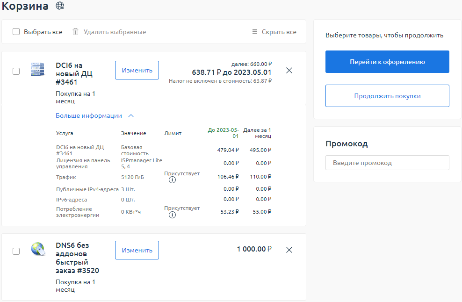The width and height of the screenshot is (462, 302).
Task: Click the IPv6-адреса row label
Action: point(72,200)
